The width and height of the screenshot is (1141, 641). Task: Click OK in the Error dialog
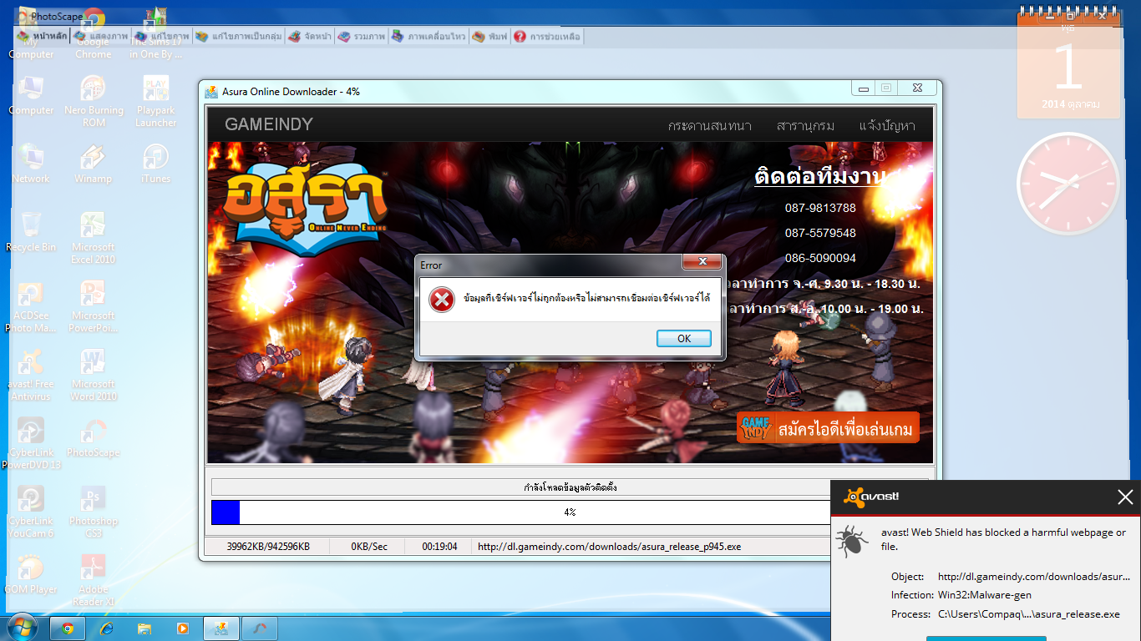click(684, 338)
